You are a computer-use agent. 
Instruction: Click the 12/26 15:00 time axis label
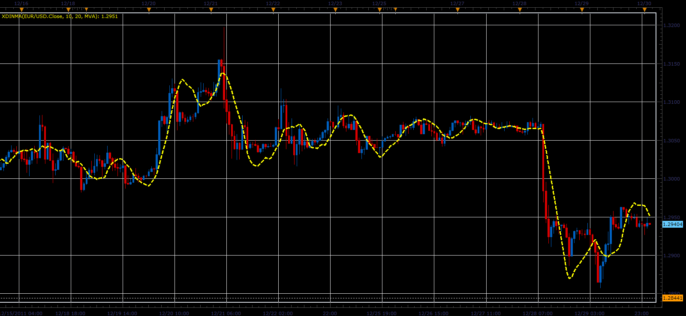click(434, 313)
